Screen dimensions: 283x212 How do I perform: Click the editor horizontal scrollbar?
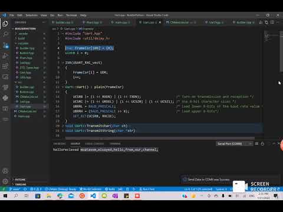click(160, 138)
